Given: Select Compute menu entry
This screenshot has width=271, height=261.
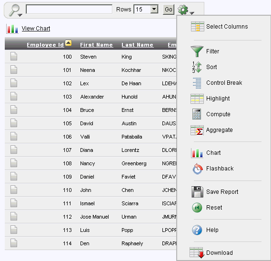Looking at the screenshot, I should coord(218,114).
